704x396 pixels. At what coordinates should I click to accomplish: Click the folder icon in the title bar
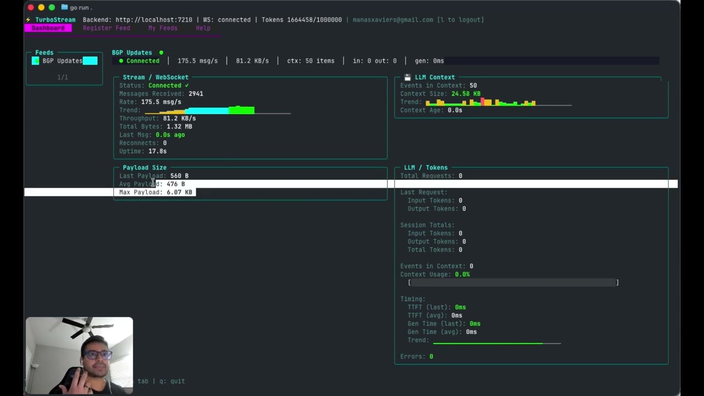[64, 7]
